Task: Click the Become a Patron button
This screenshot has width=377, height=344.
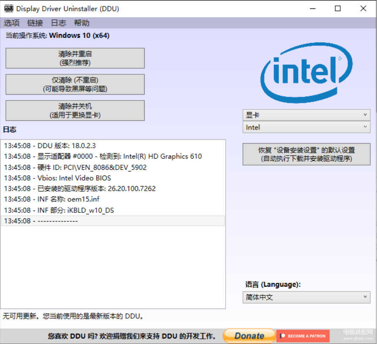Action: click(303, 336)
